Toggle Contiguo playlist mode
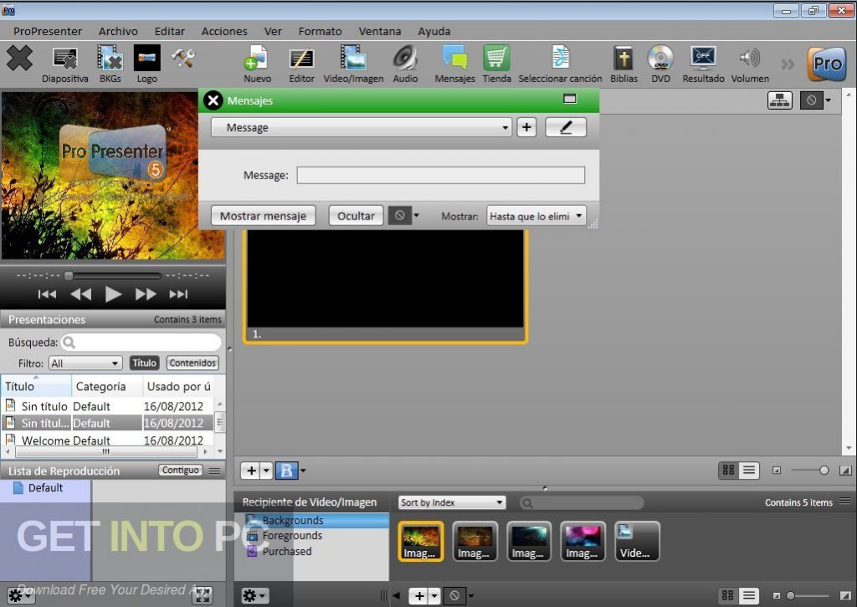Screen dimensions: 857x607 [x=181, y=470]
